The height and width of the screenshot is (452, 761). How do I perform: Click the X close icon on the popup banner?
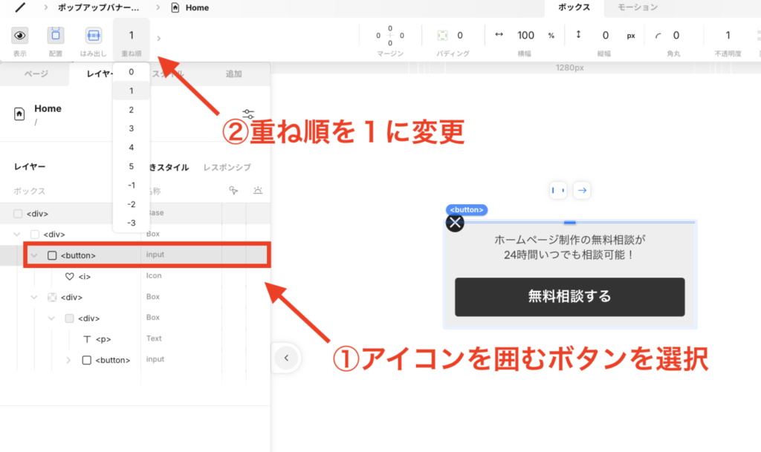coord(455,222)
